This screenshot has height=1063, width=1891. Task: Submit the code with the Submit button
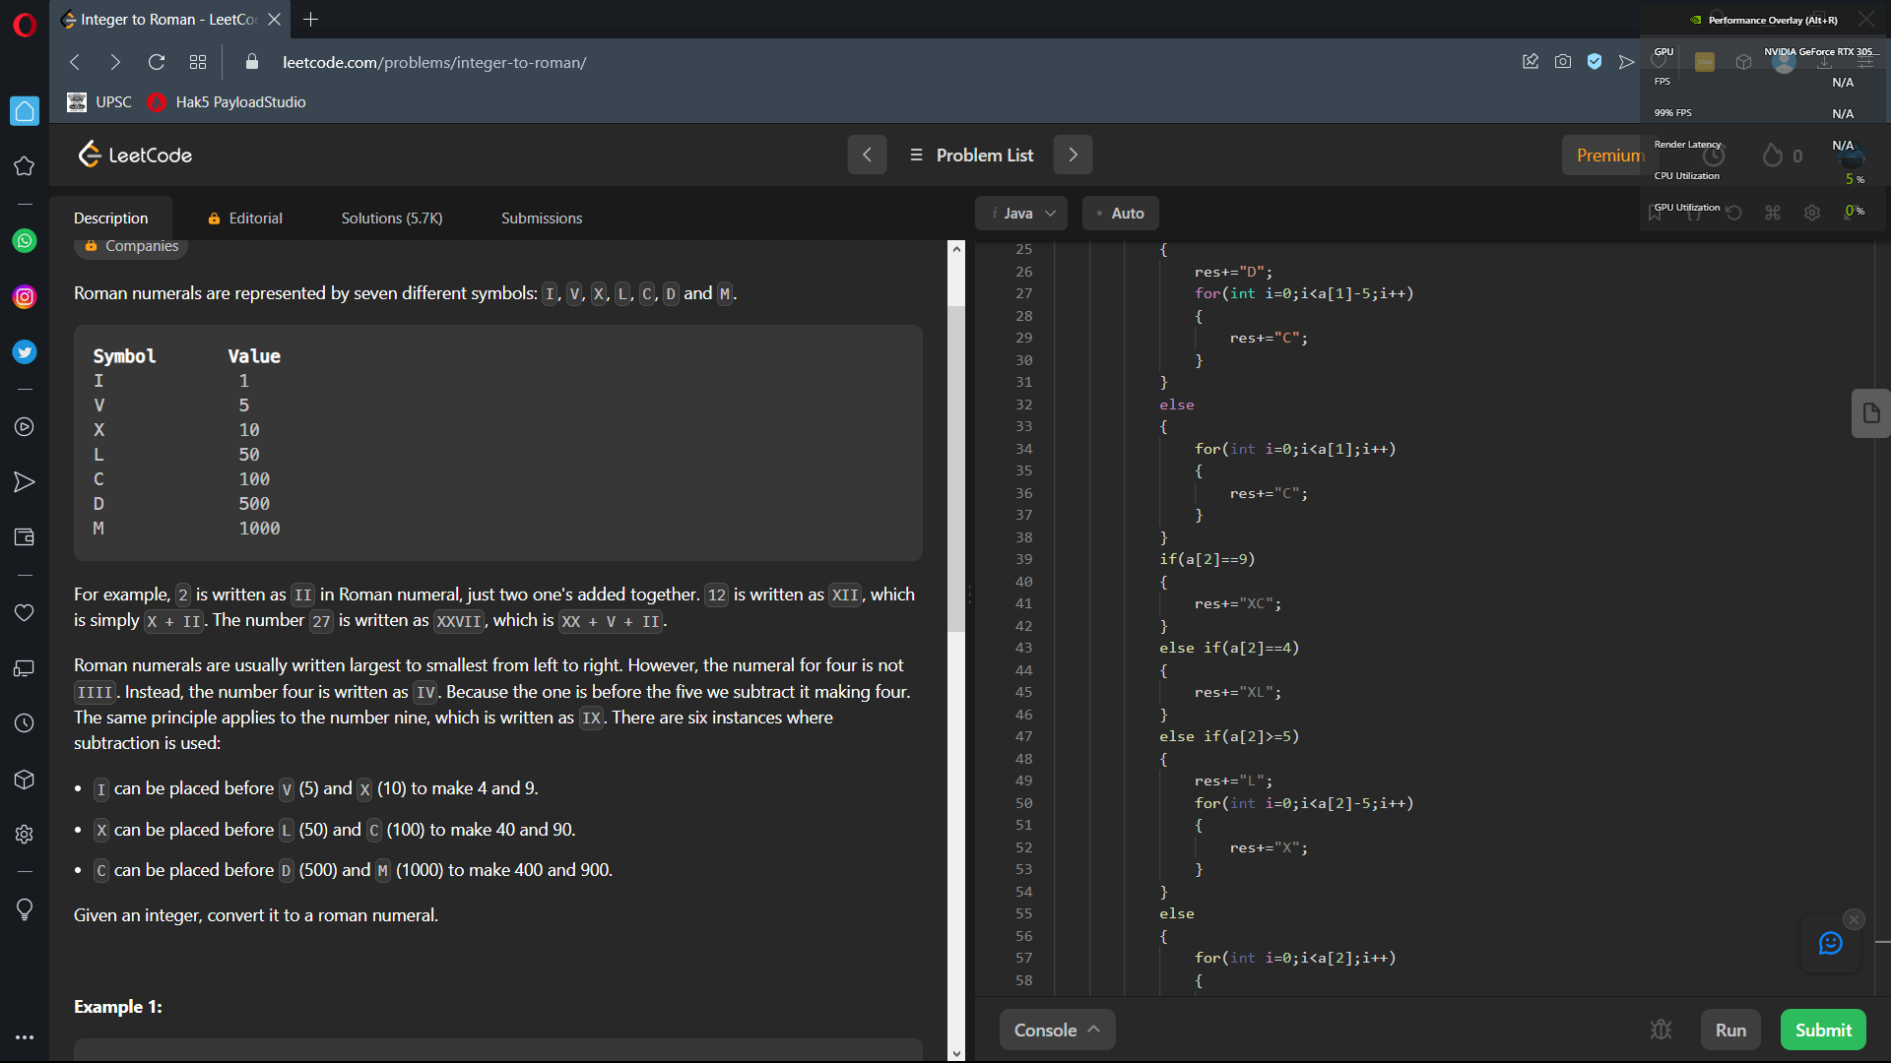click(x=1822, y=1030)
